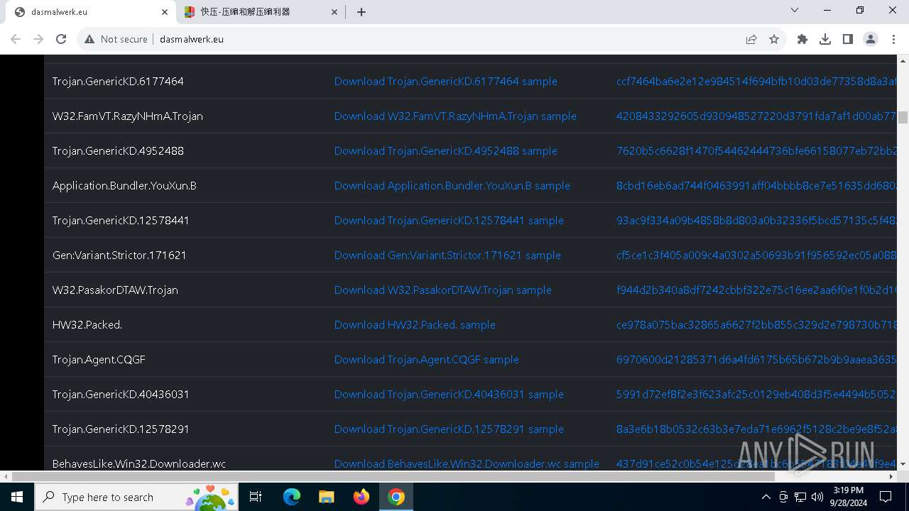Click the horizontal scrollbar thumb

[x=394, y=476]
